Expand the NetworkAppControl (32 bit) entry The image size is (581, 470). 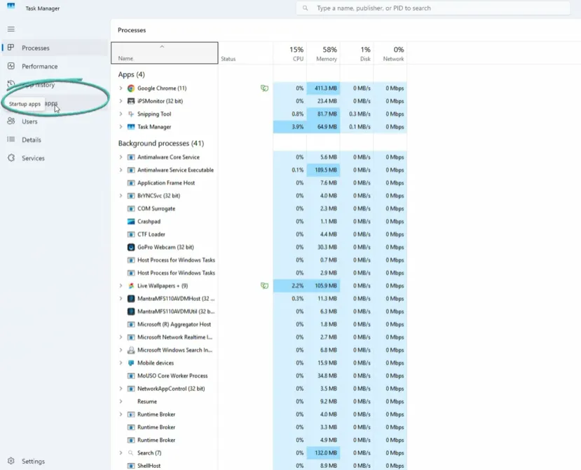point(121,389)
